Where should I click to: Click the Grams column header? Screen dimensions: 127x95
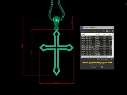(99, 34)
